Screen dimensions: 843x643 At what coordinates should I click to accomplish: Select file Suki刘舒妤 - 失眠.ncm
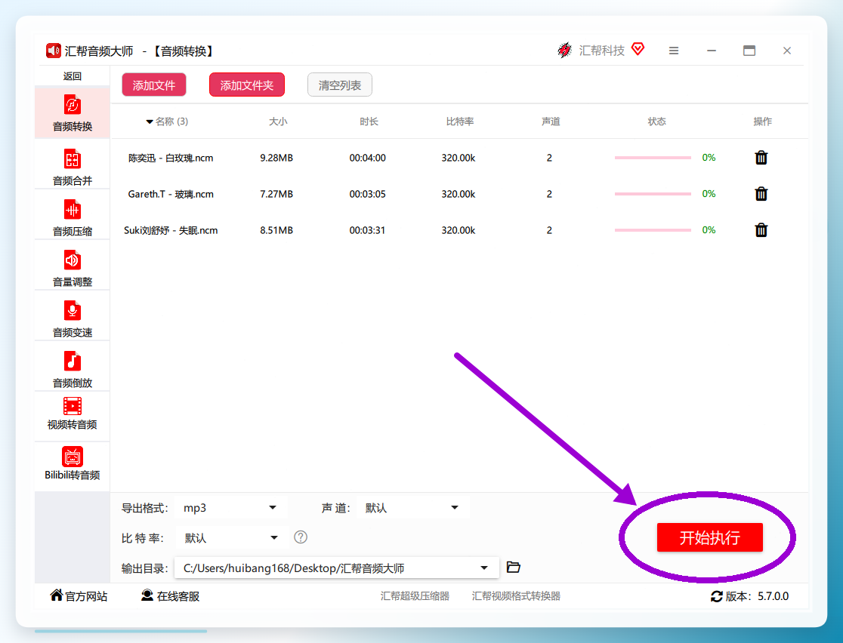[171, 230]
